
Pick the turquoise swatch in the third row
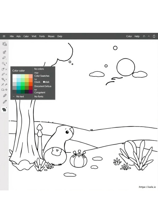click(19, 84)
